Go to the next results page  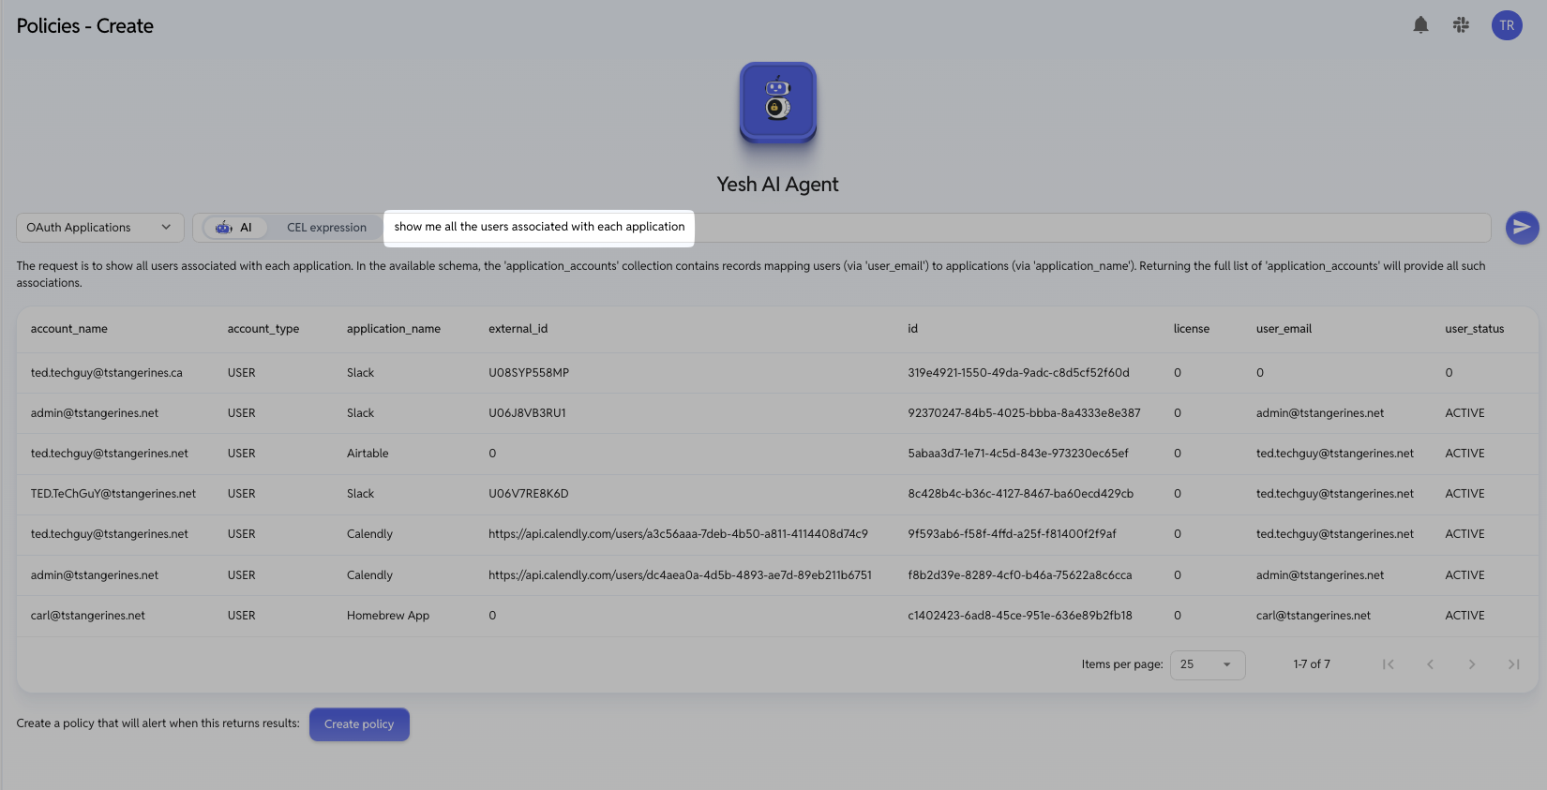click(1472, 664)
